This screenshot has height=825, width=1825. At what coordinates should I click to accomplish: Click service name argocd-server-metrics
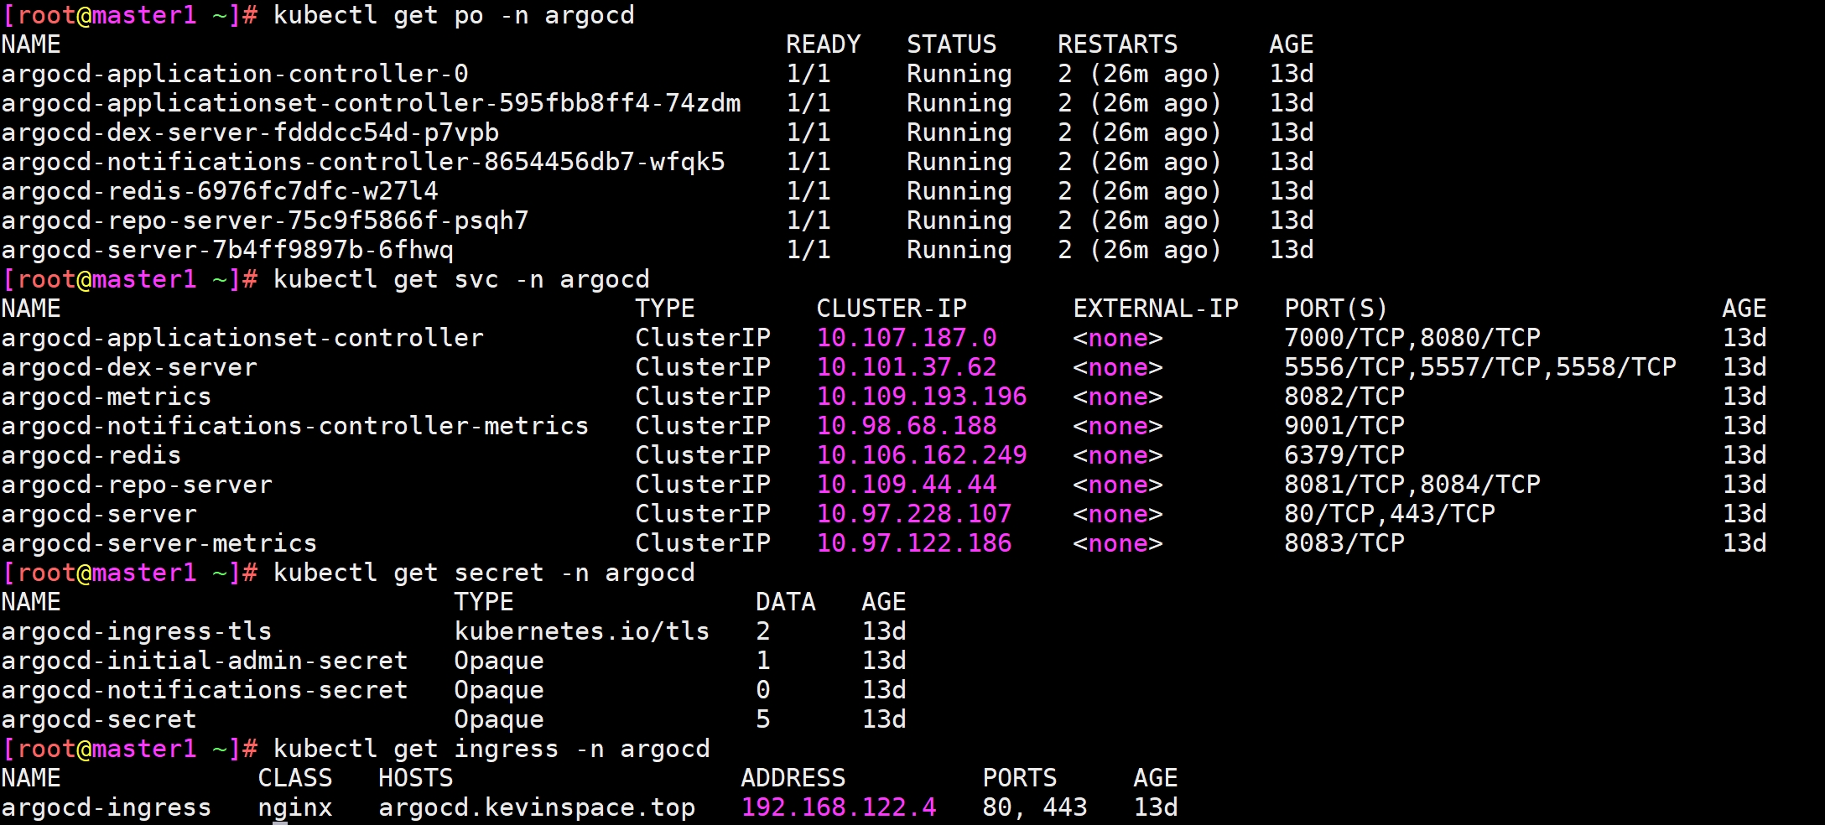[x=159, y=544]
